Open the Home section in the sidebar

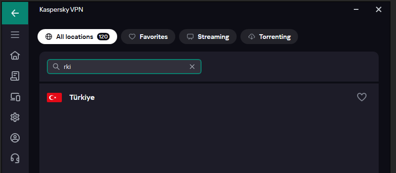(x=15, y=55)
